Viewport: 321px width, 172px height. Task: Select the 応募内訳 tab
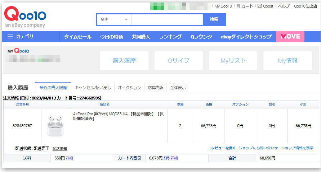coord(156,88)
